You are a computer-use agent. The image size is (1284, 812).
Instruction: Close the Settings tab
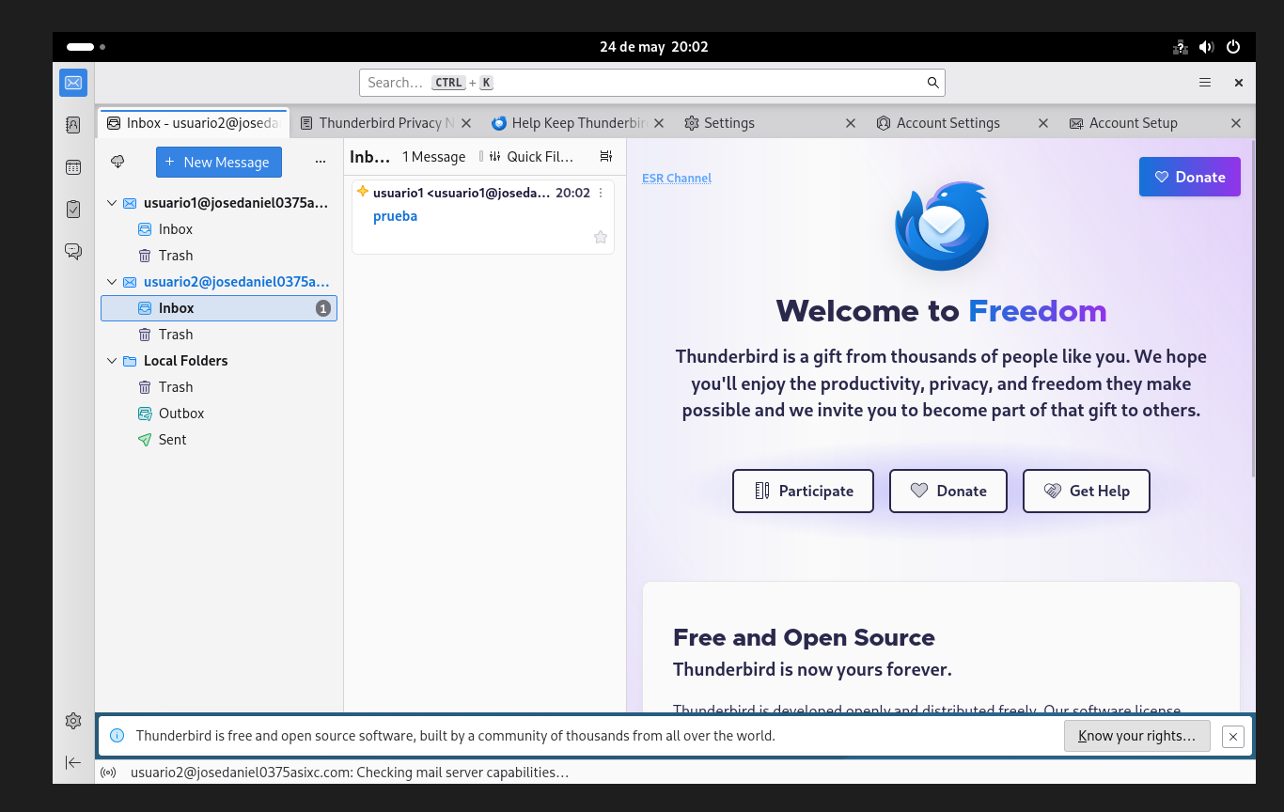(x=851, y=123)
